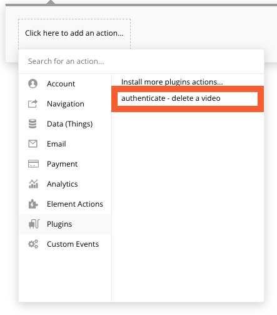Select Data (Things) category
The image size is (277, 315).
[65, 124]
